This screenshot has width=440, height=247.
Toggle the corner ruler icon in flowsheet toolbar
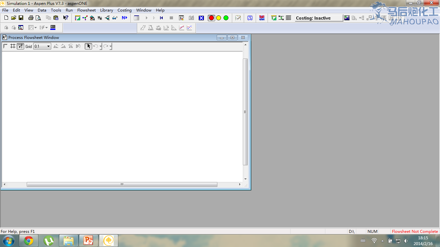5,46
